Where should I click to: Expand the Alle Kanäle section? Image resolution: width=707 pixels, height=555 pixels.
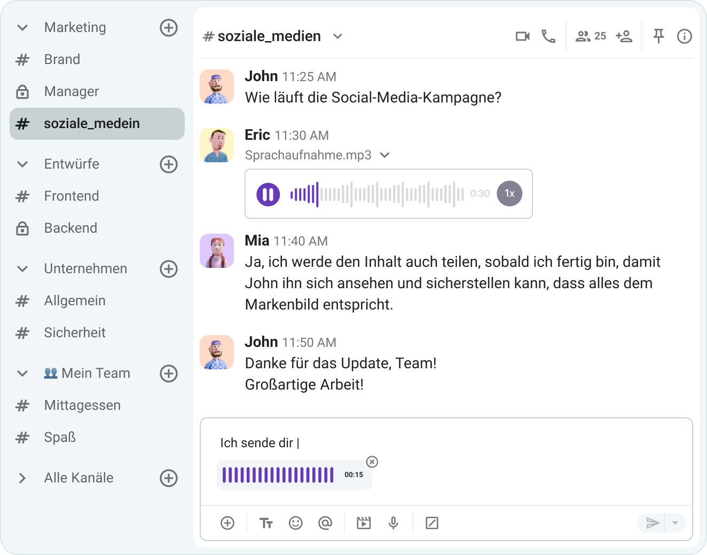coord(22,478)
